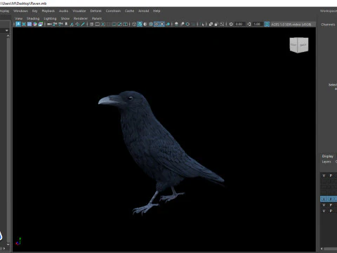Open the Layers menu in layer editor
This screenshot has width=337, height=253.
(x=326, y=162)
